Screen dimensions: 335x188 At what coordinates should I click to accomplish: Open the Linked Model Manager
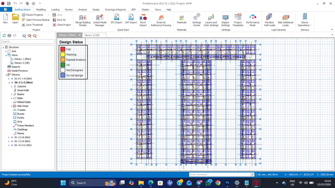coord(99,18)
